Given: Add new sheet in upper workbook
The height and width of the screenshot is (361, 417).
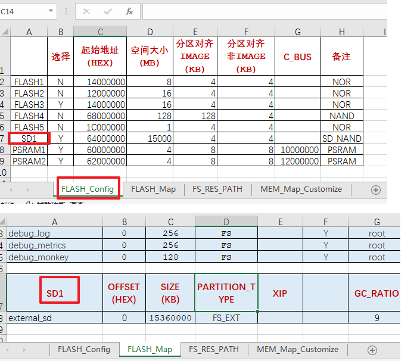Looking at the screenshot, I should [x=375, y=190].
